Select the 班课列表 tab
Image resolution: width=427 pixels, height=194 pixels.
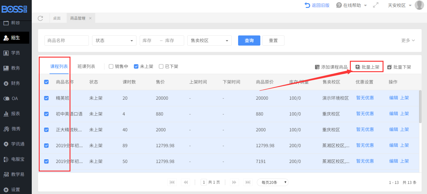[x=86, y=66]
